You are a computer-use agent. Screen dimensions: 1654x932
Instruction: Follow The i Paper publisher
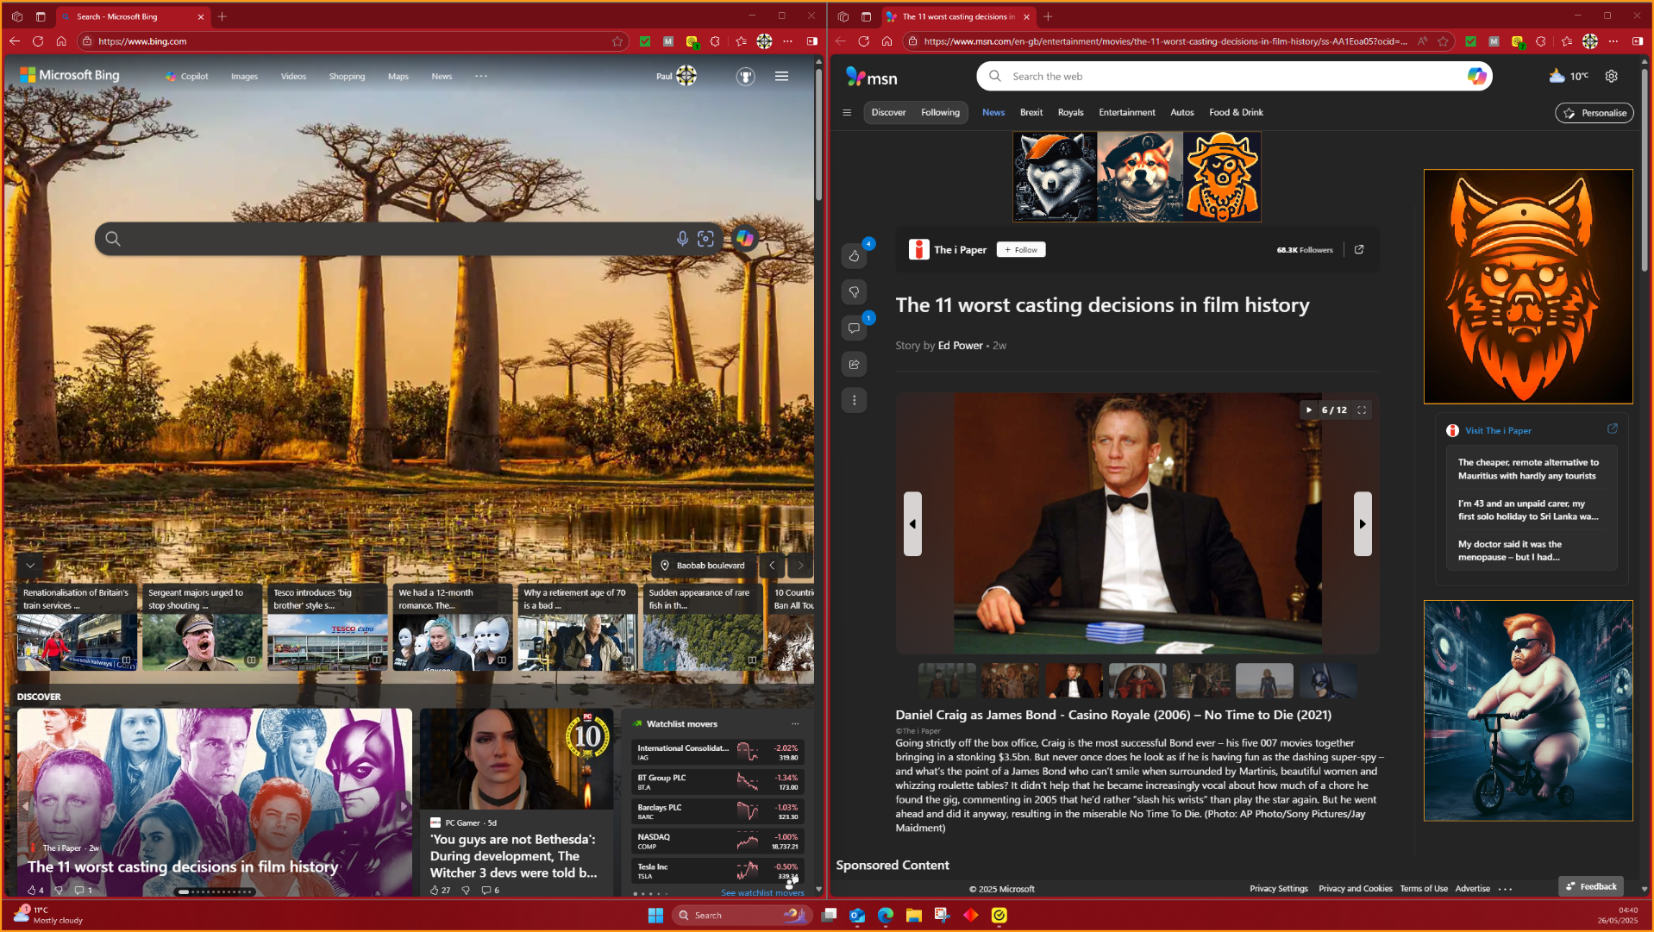(1021, 250)
